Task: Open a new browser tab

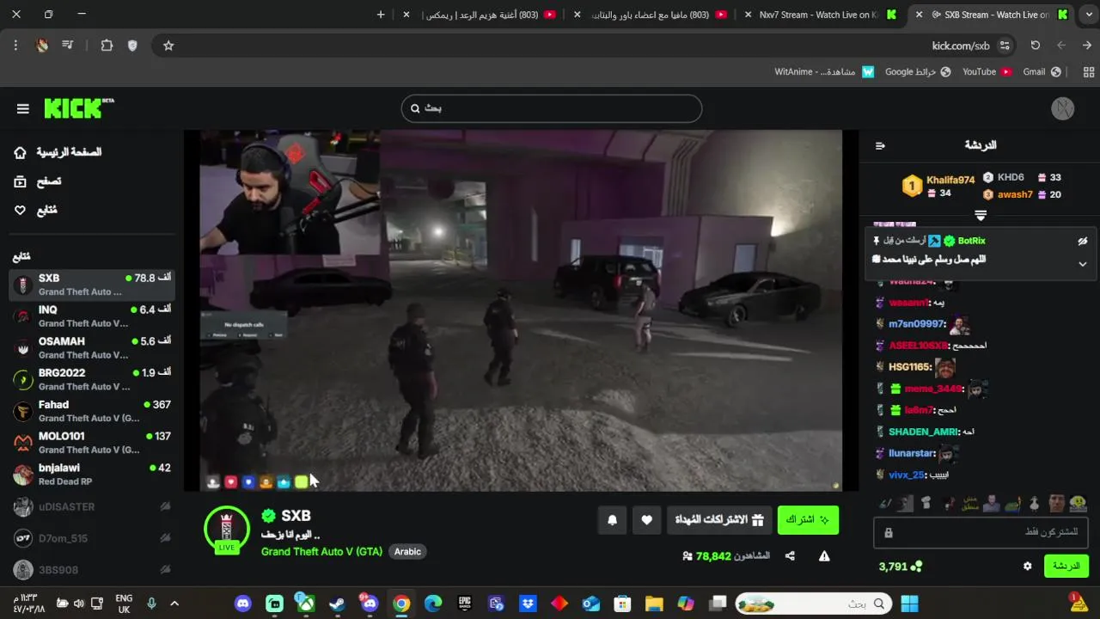Action: click(x=381, y=15)
